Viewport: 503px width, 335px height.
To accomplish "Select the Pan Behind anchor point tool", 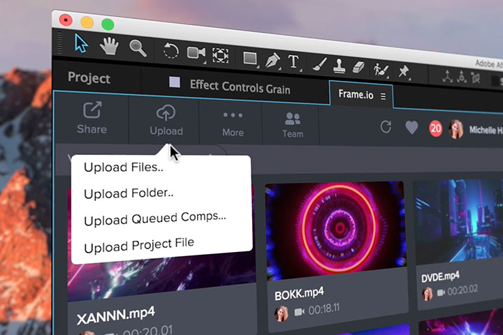I will 221,55.
